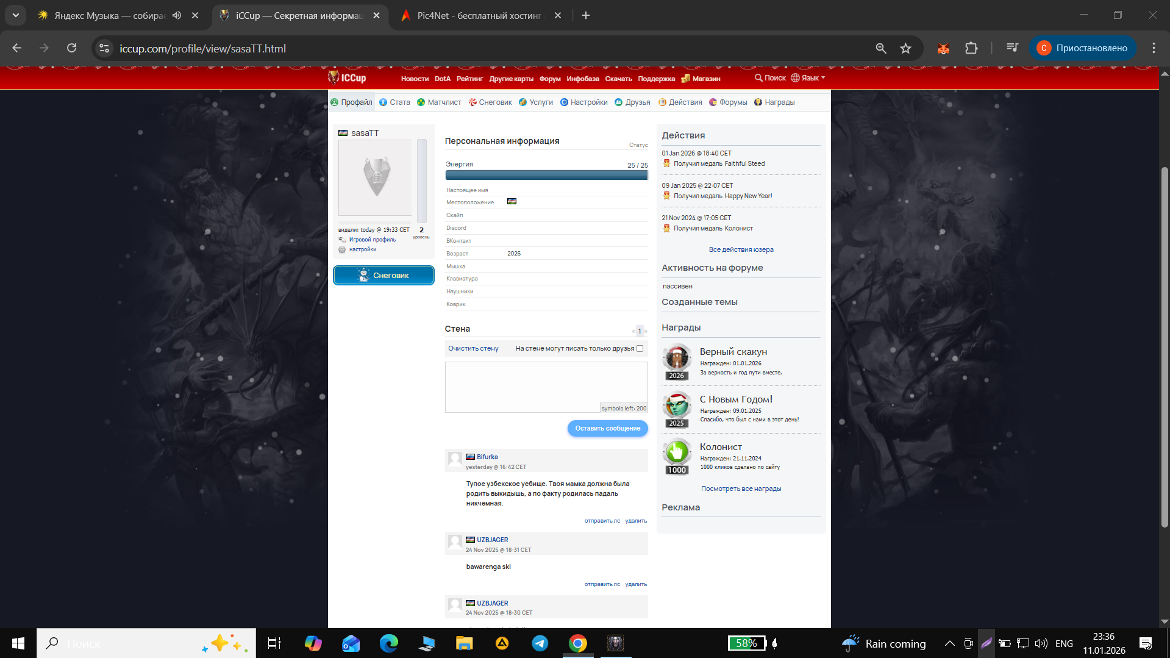Image resolution: width=1170 pixels, height=658 pixels.
Task: Toggle friends-only wall posting checkbox
Action: click(640, 349)
